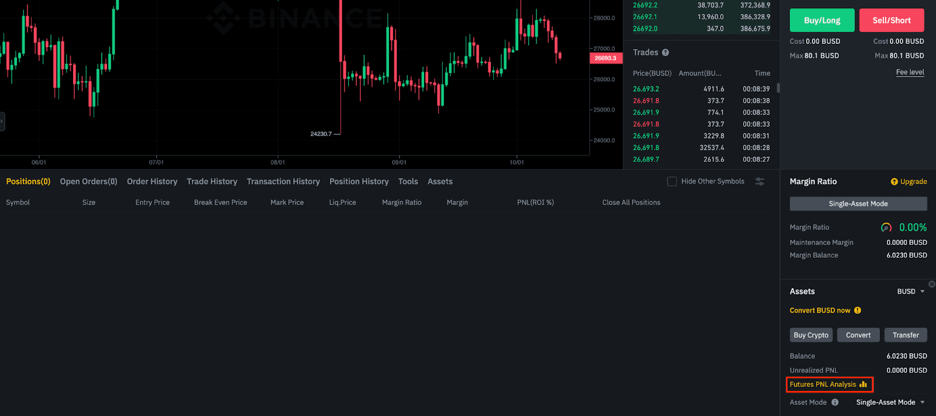Click the Break Even Price column header
Image resolution: width=936 pixels, height=416 pixels.
221,202
